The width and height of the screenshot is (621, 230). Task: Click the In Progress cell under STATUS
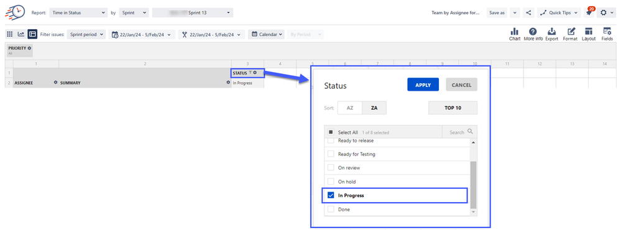tap(247, 83)
